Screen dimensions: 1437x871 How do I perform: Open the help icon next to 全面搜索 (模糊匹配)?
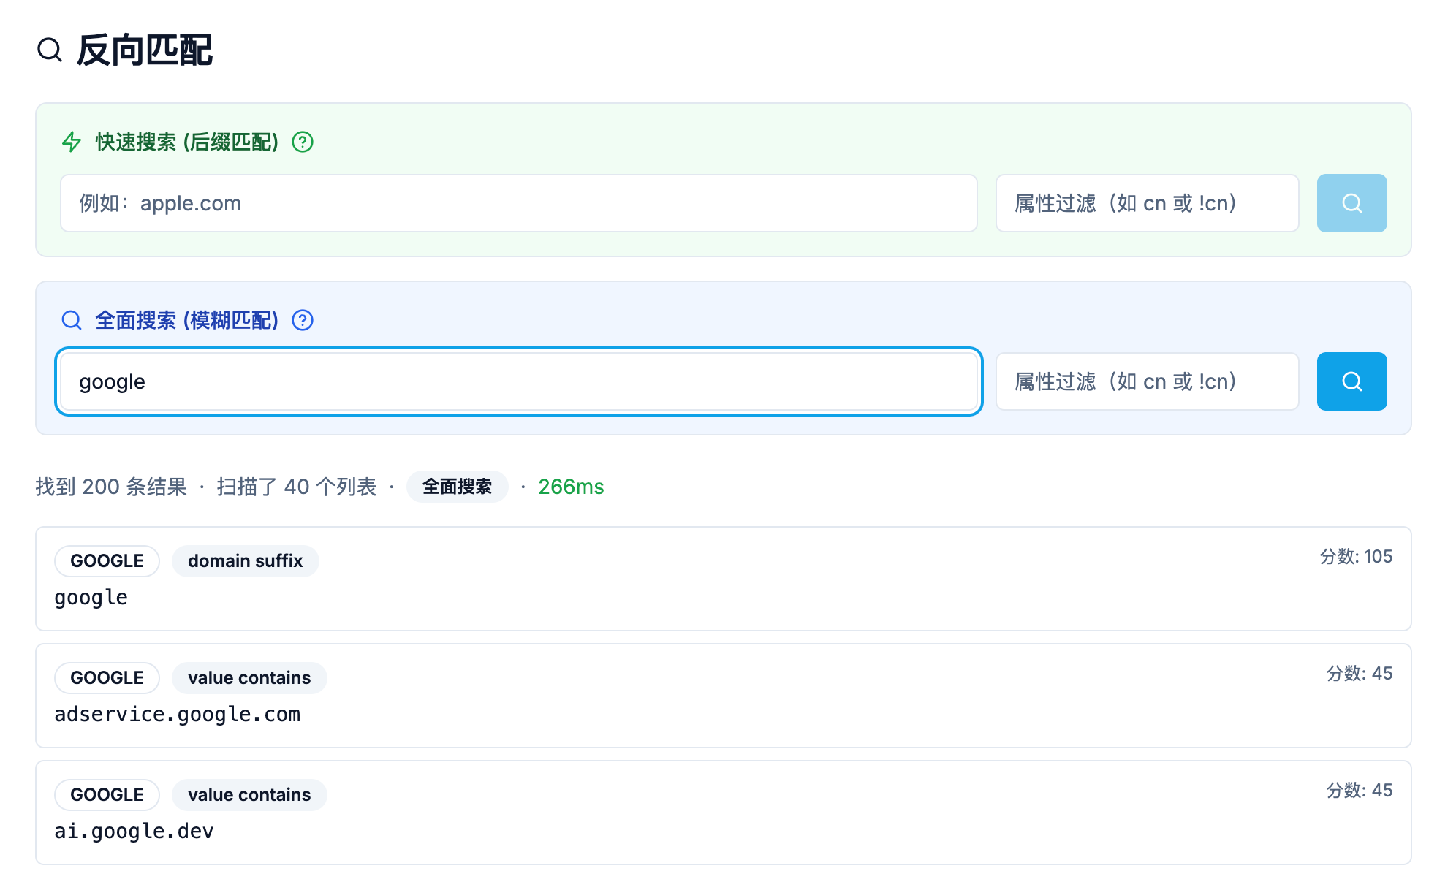[x=303, y=320]
